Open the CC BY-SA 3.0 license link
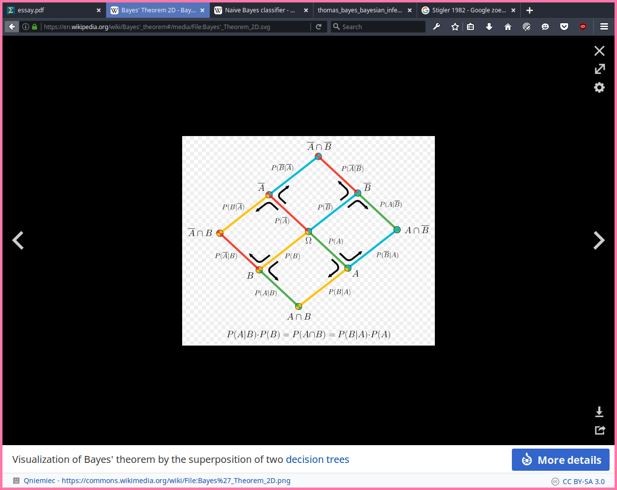This screenshot has height=490, width=617. click(583, 482)
